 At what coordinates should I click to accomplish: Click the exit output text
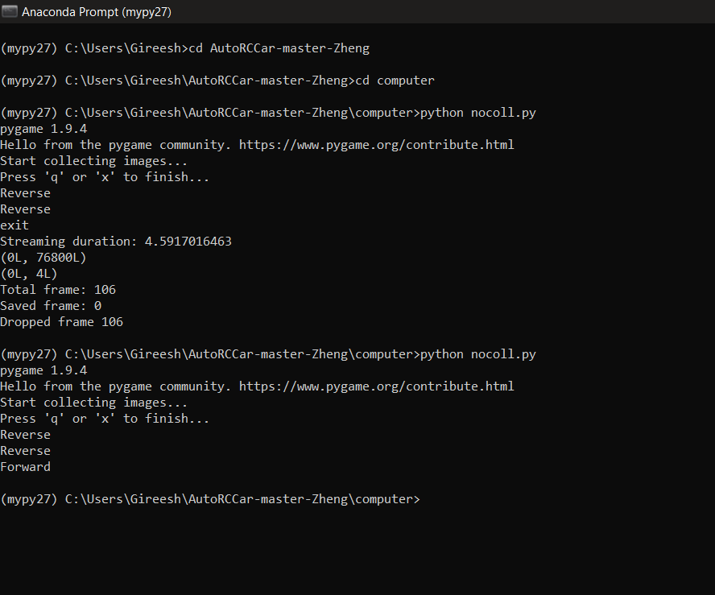[14, 225]
